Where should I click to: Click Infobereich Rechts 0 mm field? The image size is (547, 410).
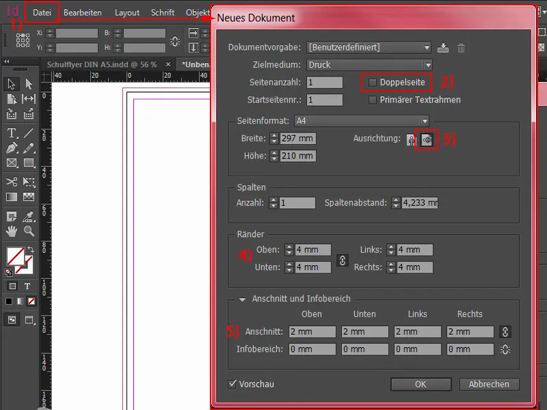coord(470,349)
